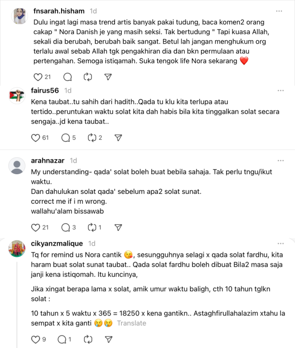
Task: Like fnsarah.hisham's comment with heart icon
Action: tap(37, 77)
